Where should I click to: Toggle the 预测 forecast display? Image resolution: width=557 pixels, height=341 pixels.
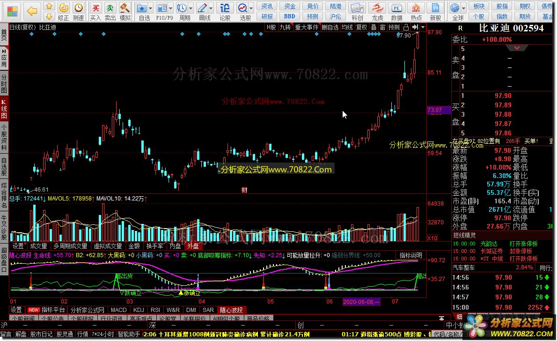(x=394, y=27)
